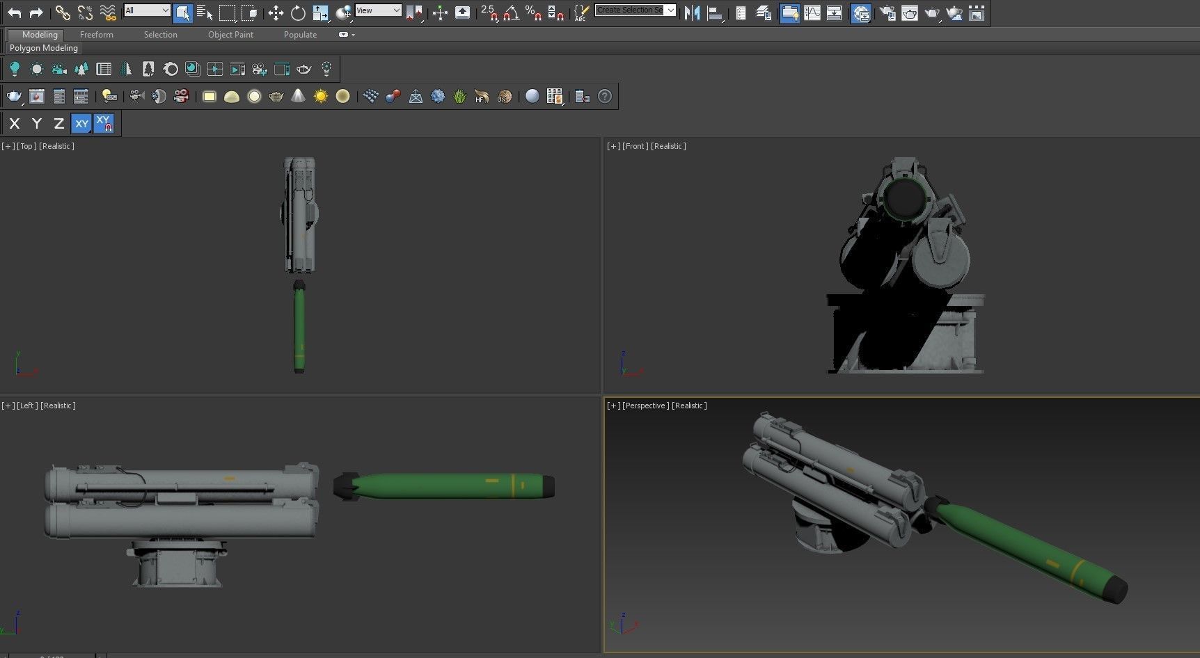Toggle the Ribbon display button
This screenshot has width=1200, height=658.
789,13
